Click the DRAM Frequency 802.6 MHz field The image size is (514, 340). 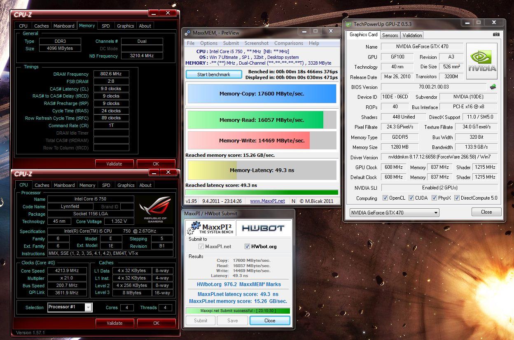click(x=111, y=74)
